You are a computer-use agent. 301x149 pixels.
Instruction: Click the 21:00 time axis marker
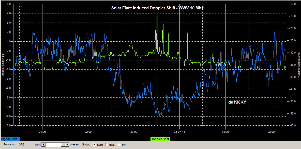tap(42, 132)
